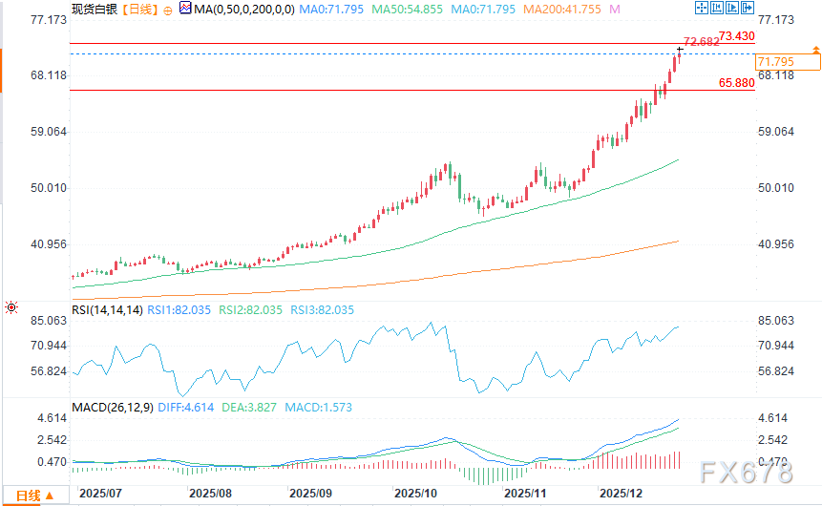Click the scale-play chart toolbar icon
Screen dimensions: 822x506
point(732,8)
